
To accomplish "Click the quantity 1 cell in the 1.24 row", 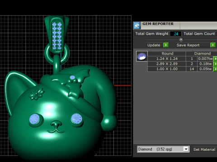I will (x=192, y=58).
